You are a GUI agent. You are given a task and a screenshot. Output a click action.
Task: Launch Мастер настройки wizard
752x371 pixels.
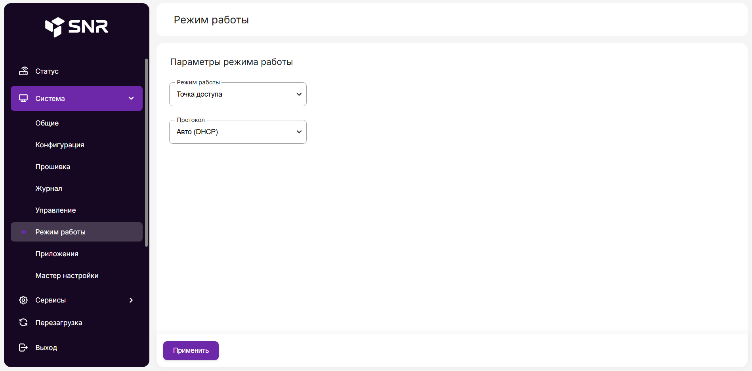pos(67,276)
